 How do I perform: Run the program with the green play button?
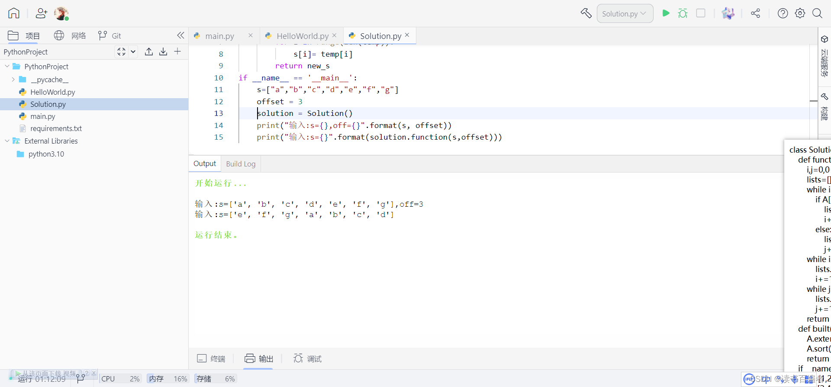[x=666, y=13]
